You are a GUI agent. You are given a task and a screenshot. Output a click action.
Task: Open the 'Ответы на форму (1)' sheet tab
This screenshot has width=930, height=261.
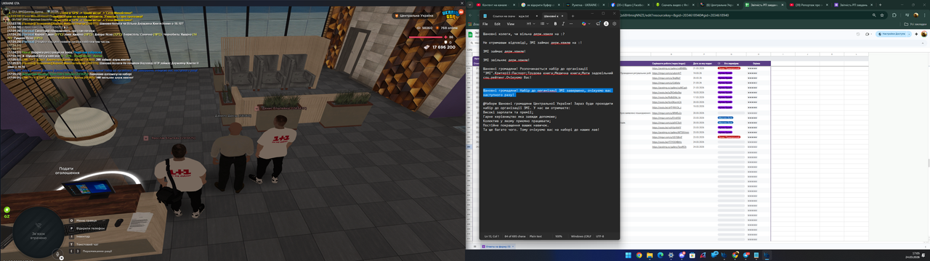(497, 246)
